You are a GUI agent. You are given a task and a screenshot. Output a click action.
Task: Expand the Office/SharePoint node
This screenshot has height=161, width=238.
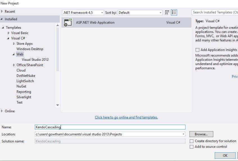point(14,65)
